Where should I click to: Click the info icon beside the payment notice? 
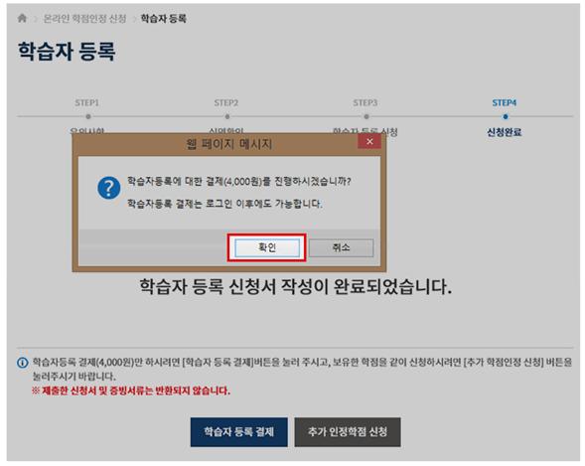23,363
